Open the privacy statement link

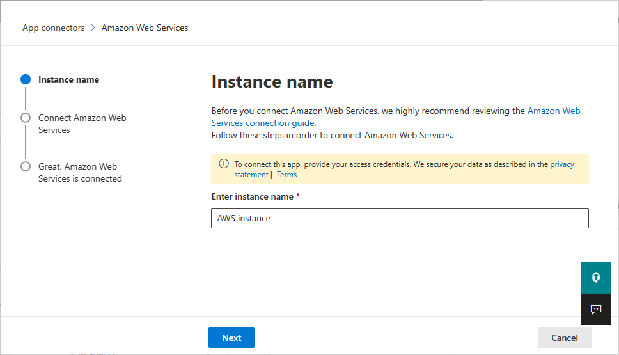561,164
